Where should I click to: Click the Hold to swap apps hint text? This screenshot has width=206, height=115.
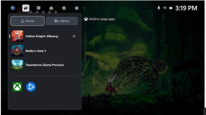[102, 19]
